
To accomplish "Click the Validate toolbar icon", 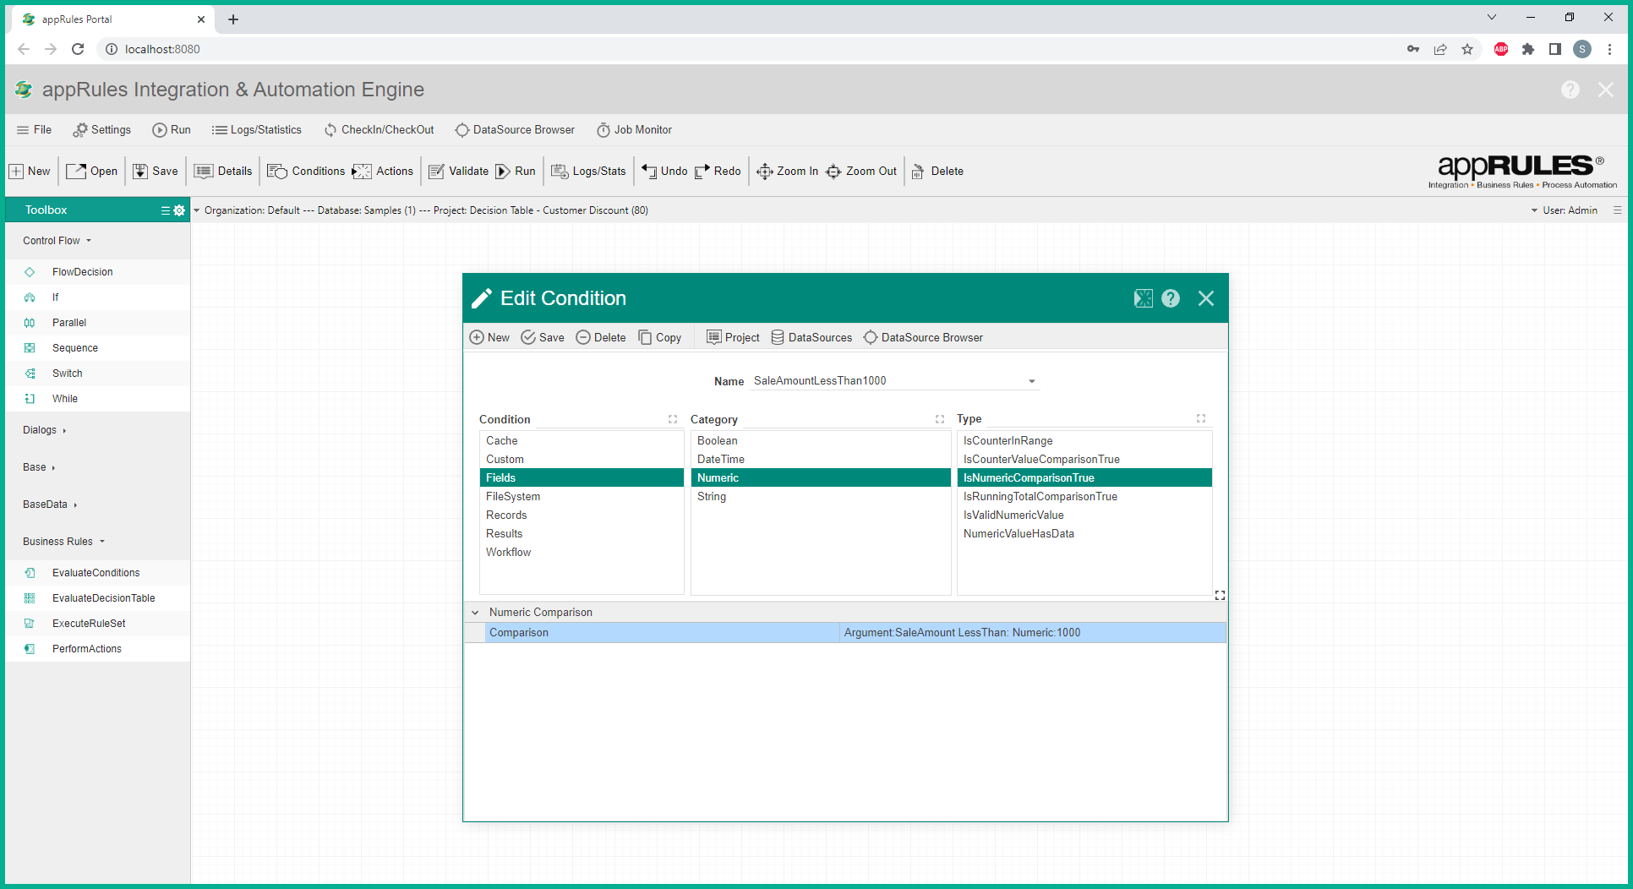I will 436,172.
